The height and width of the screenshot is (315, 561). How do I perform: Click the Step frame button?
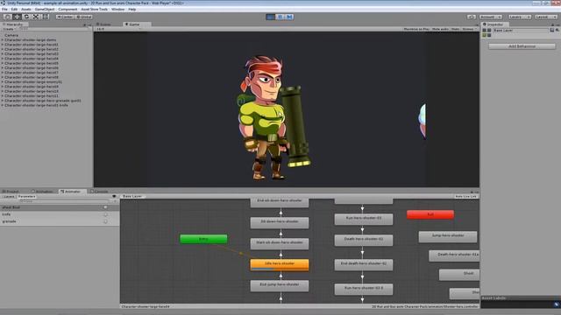coord(289,17)
